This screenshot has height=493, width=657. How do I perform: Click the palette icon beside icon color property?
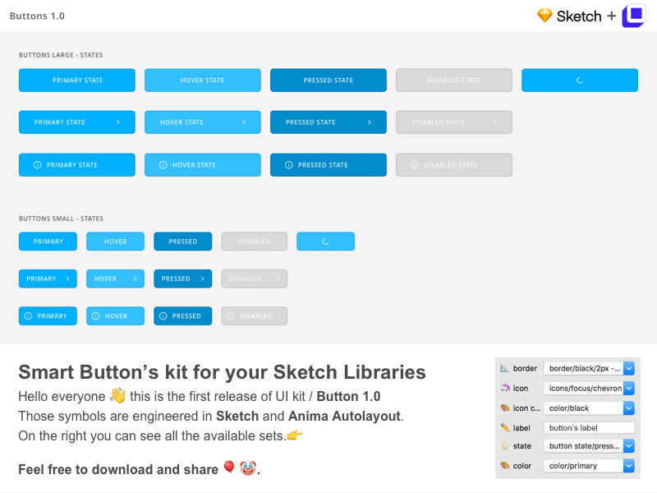coord(504,408)
